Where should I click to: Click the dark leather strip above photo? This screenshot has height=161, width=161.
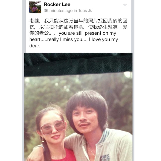[78, 65]
